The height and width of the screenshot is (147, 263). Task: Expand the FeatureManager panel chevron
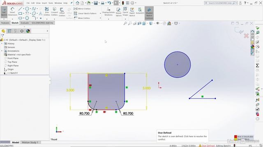[47, 31]
